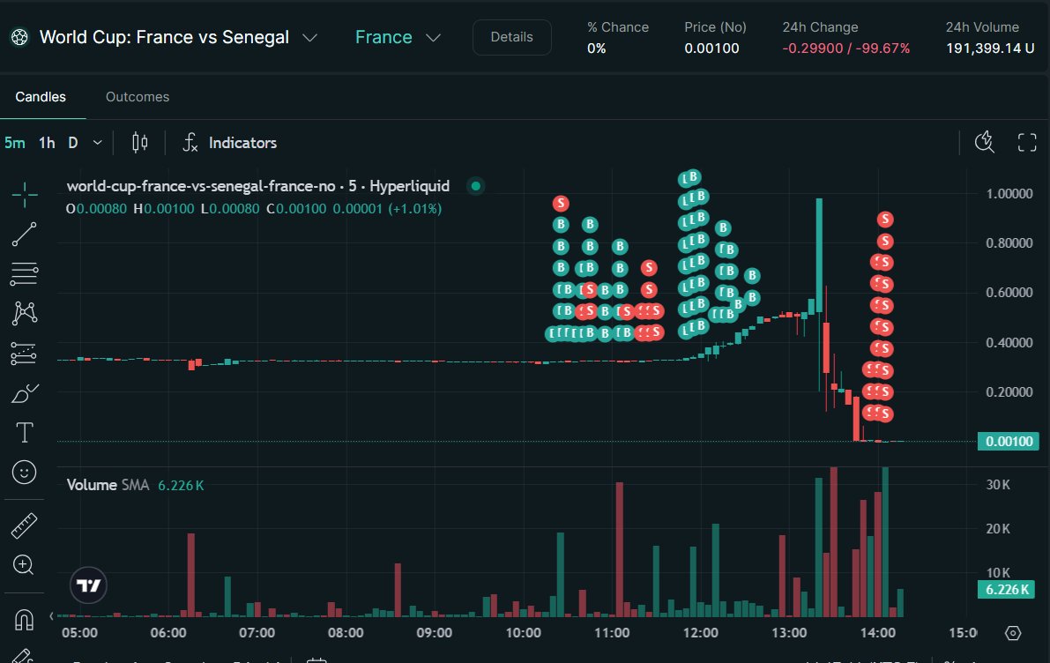Select the pattern drawing tool
This screenshot has width=1050, height=663.
point(24,313)
